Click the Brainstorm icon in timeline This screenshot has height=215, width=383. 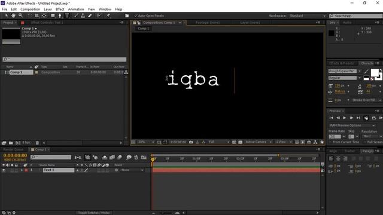[129, 158]
